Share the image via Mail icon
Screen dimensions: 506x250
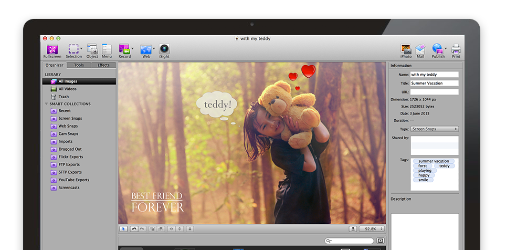420,49
